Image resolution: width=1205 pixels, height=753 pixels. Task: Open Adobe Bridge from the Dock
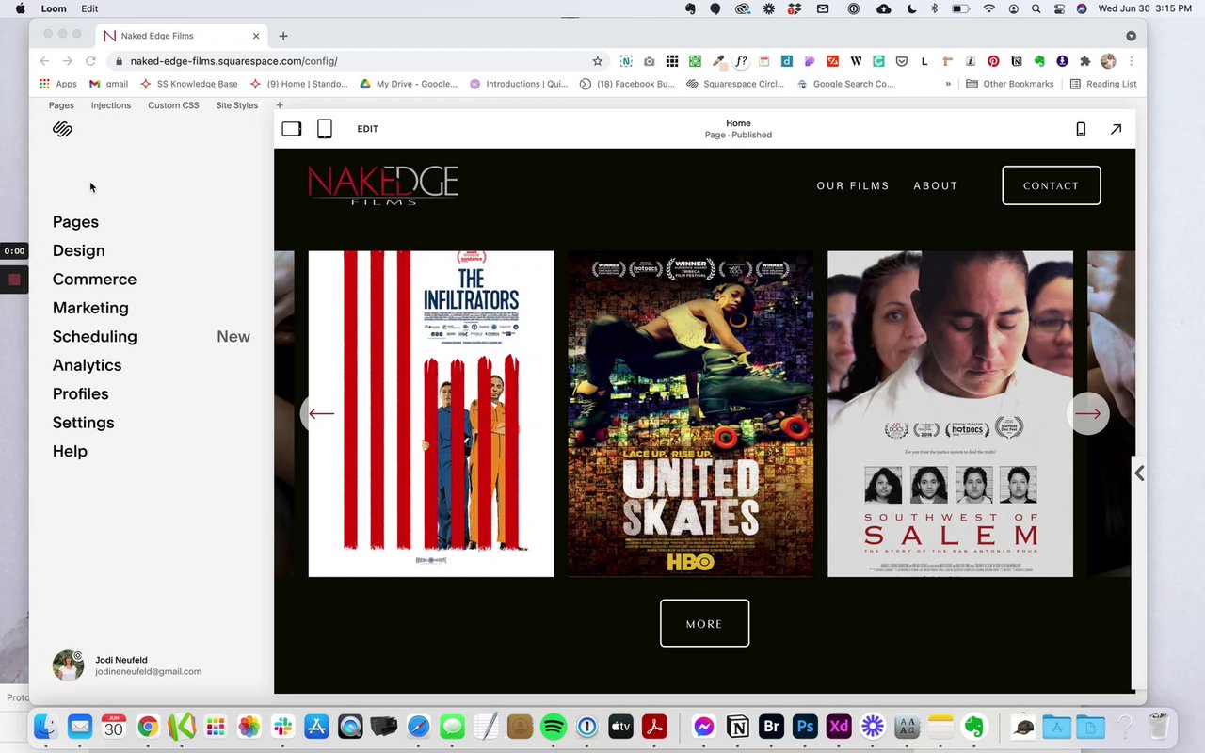(771, 727)
